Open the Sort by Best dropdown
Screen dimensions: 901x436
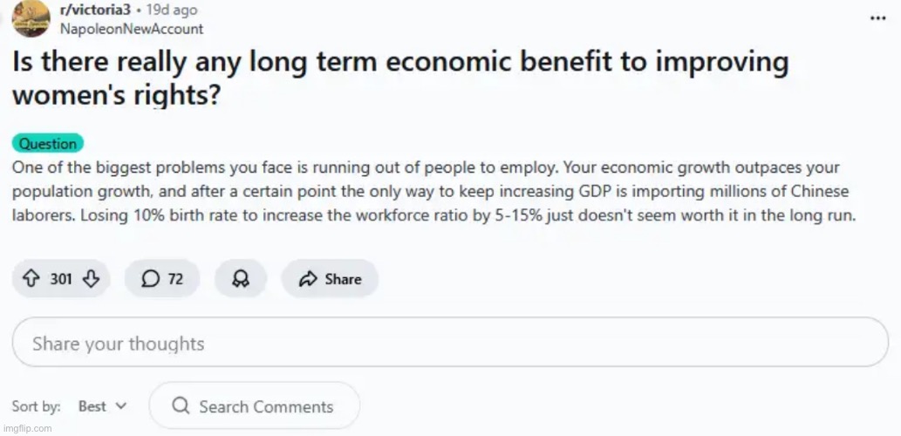tap(101, 406)
